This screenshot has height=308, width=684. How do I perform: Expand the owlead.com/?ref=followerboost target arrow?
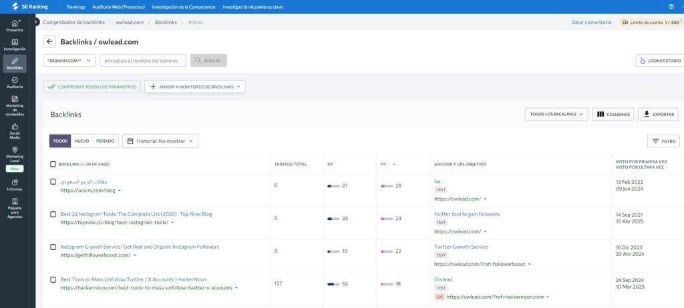point(530,264)
